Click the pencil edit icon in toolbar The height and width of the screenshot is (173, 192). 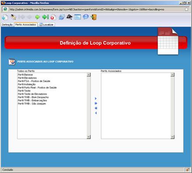tap(13, 17)
